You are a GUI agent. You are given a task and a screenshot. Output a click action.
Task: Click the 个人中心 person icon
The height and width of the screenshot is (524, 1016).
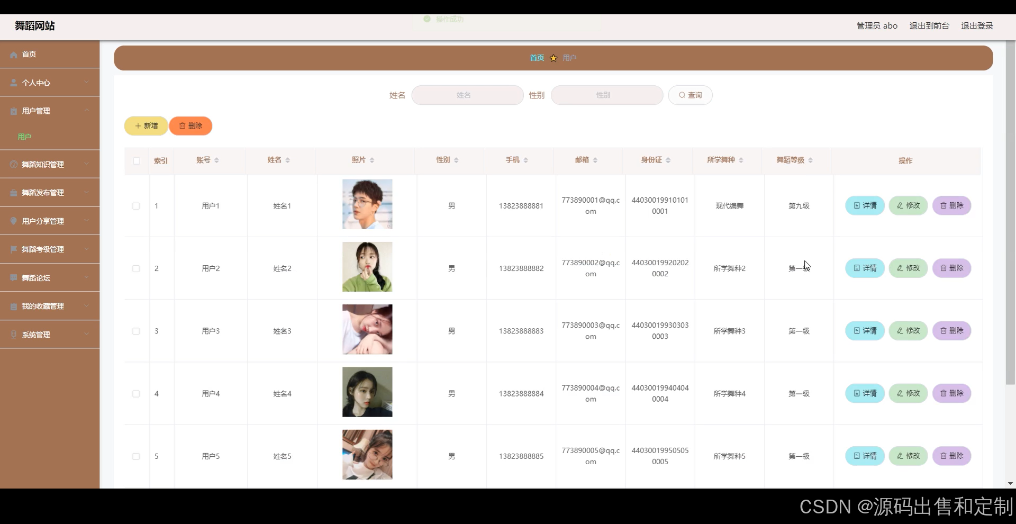[x=13, y=83]
